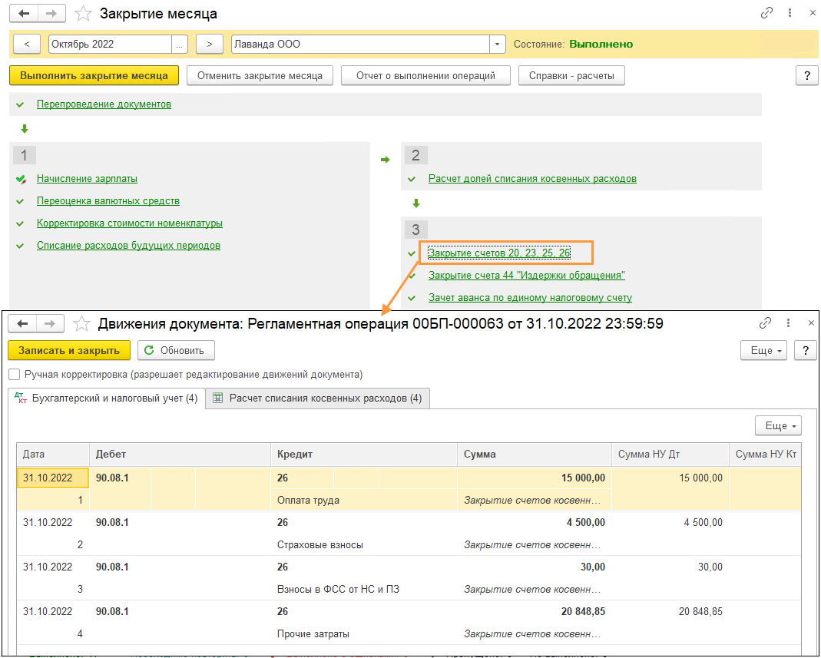Open the three-dot menu in Закрытие месяца header
The image size is (821, 658).
(x=790, y=14)
